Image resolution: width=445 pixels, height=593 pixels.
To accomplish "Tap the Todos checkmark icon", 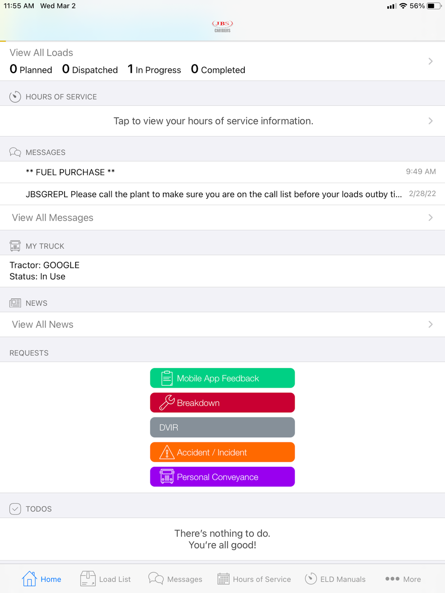I will [15, 509].
